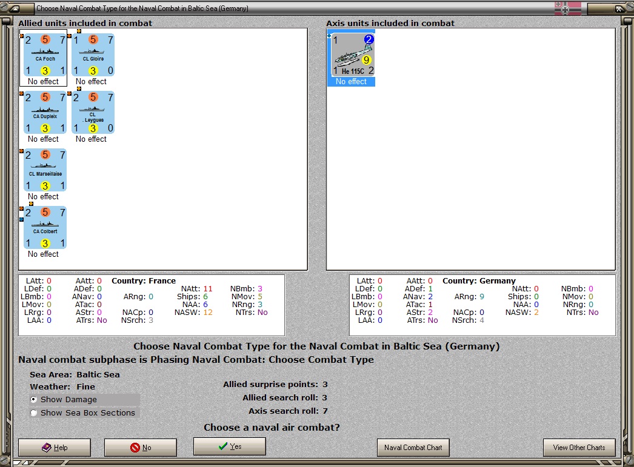Click the French NAtt value 11

click(208, 289)
